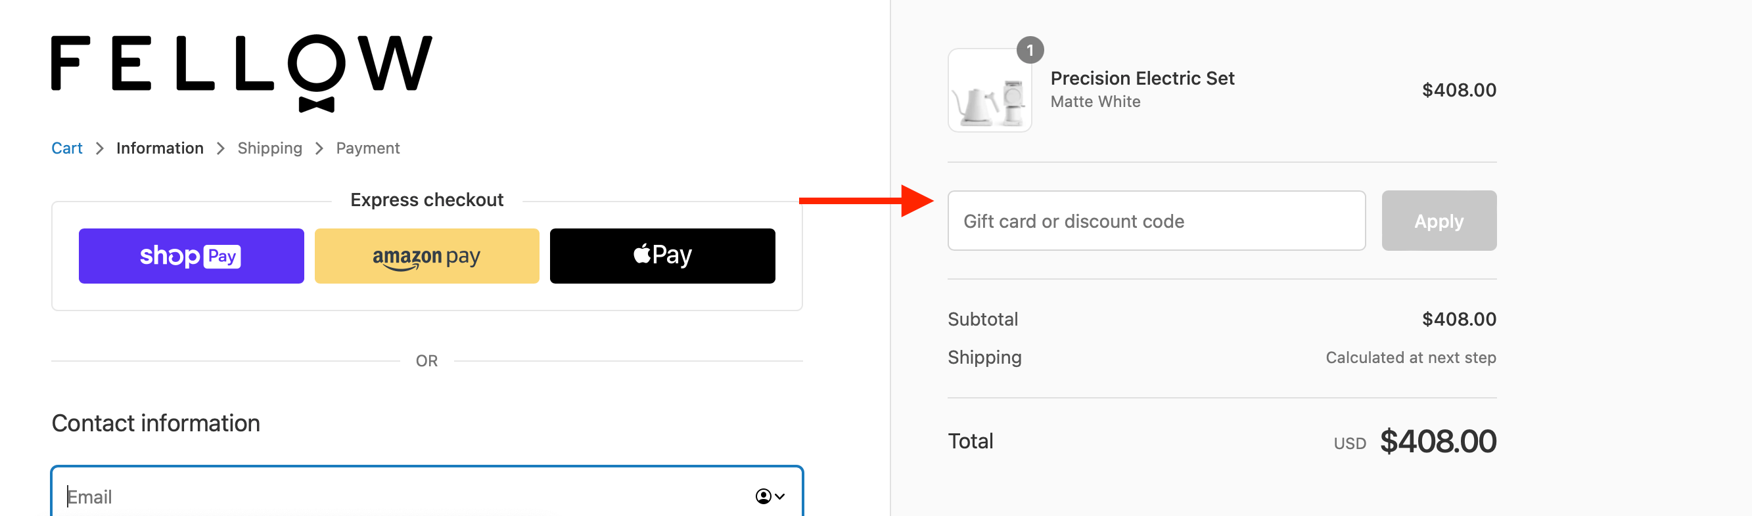Viewport: 1752px width, 516px height.
Task: Click the account icon in email field
Action: (763, 496)
